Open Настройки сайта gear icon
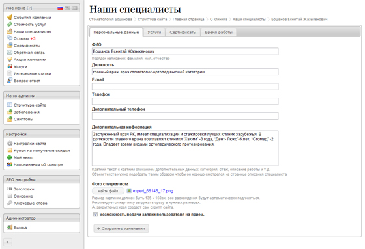Screen dimensions: 365x249 10,144
